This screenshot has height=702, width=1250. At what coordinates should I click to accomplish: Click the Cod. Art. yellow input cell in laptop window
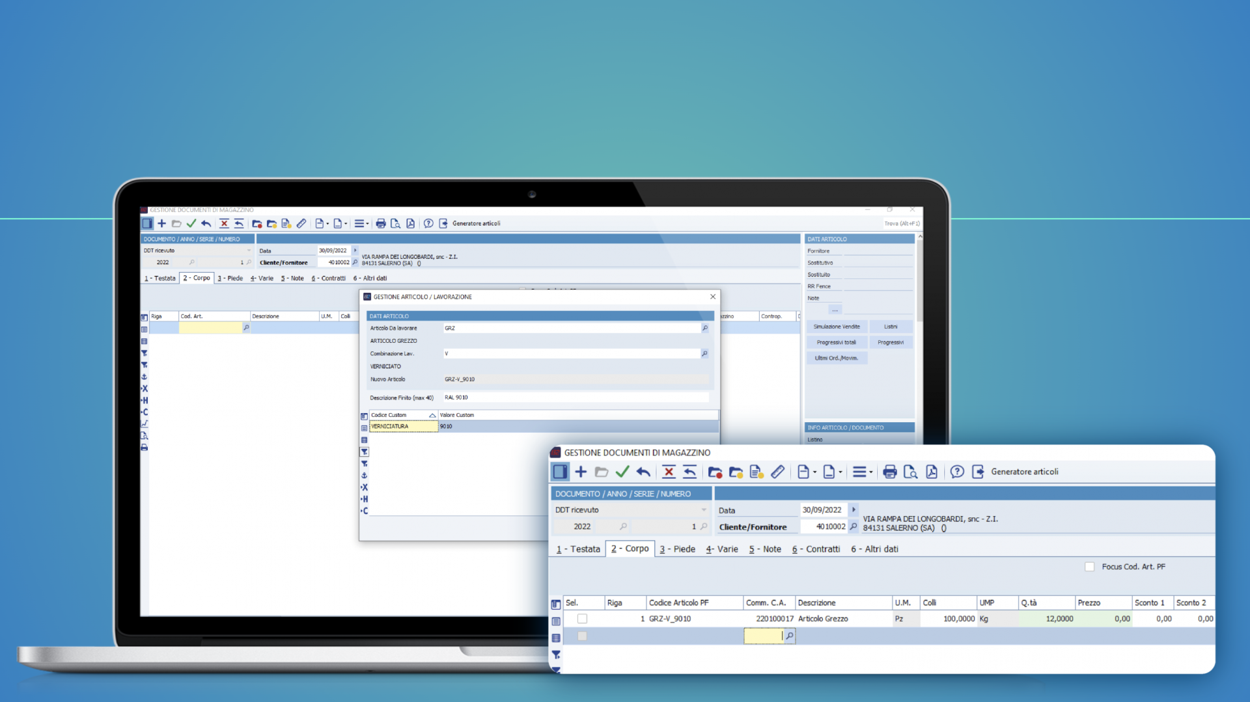click(210, 328)
